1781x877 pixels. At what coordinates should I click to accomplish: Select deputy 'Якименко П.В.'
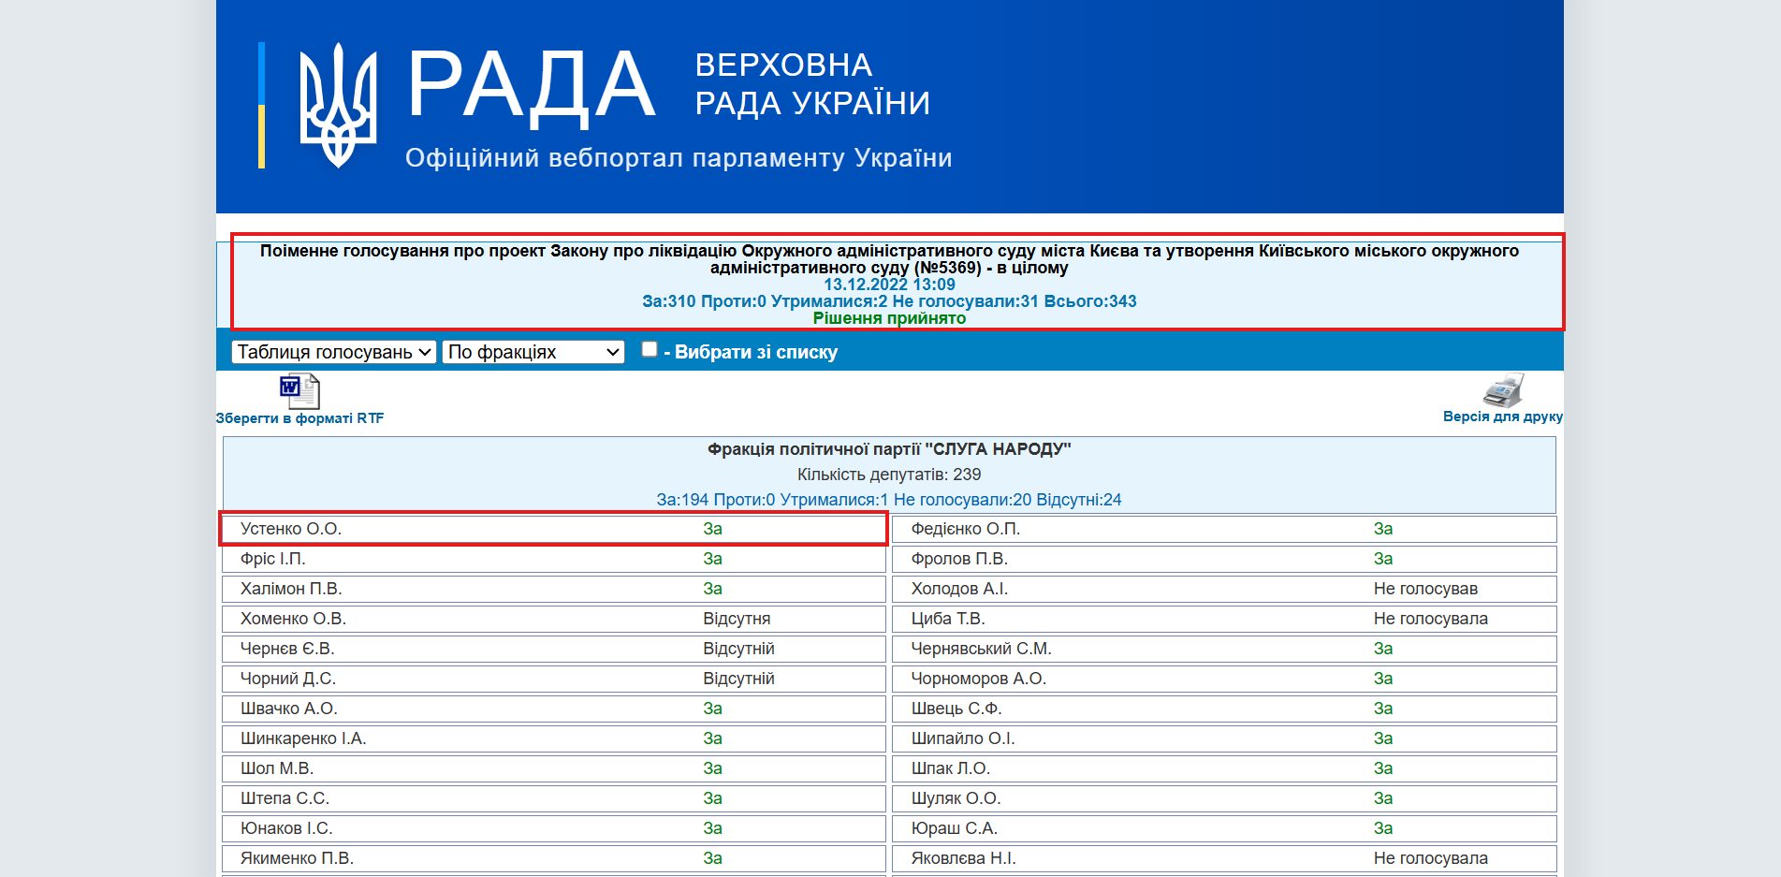[x=297, y=858]
